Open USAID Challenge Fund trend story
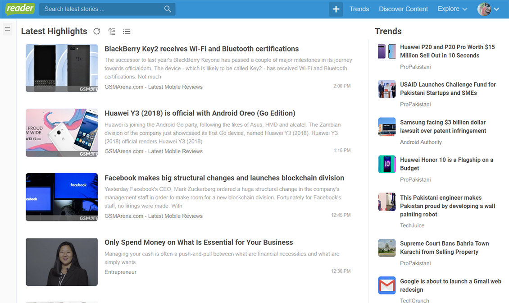The height and width of the screenshot is (303, 509). (448, 89)
